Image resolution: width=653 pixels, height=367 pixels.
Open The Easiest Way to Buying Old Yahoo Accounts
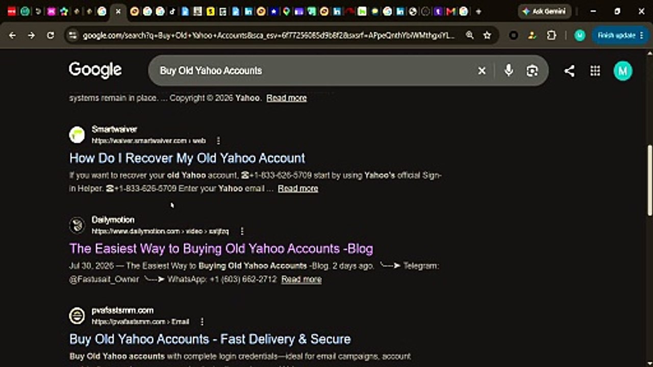point(221,249)
